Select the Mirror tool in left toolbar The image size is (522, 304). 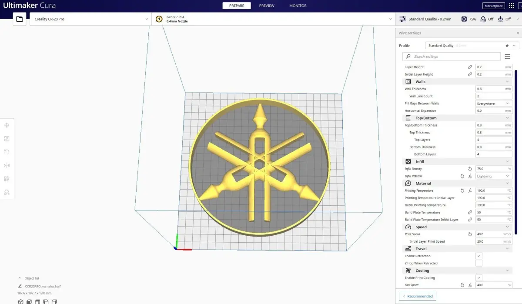7,165
